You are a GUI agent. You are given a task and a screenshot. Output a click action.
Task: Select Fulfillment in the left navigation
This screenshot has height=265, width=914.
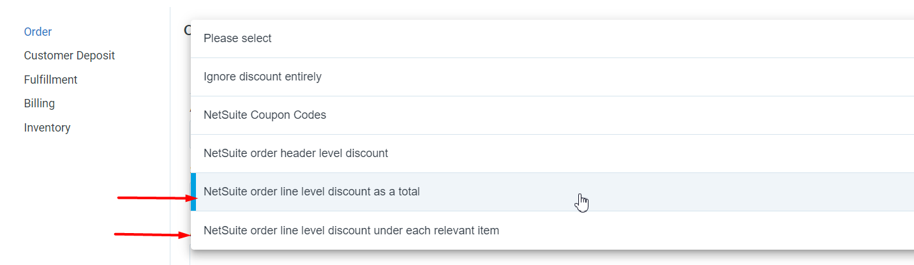click(x=50, y=80)
